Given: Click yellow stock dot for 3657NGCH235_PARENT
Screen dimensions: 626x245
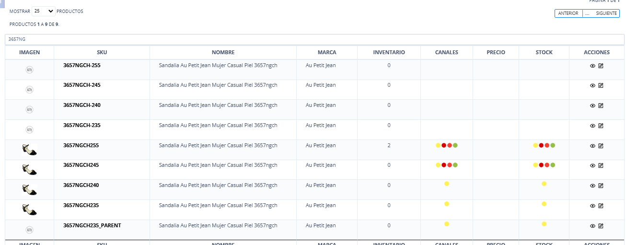Looking at the screenshot, I should point(544,224).
